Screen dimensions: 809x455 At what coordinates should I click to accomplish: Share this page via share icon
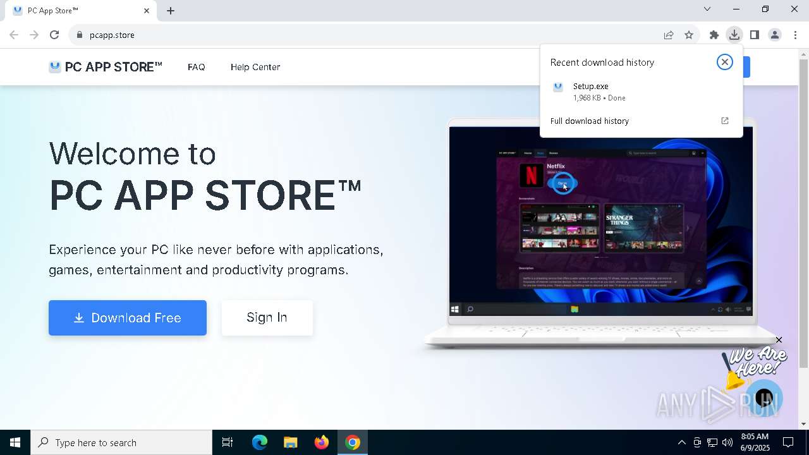tap(669, 35)
